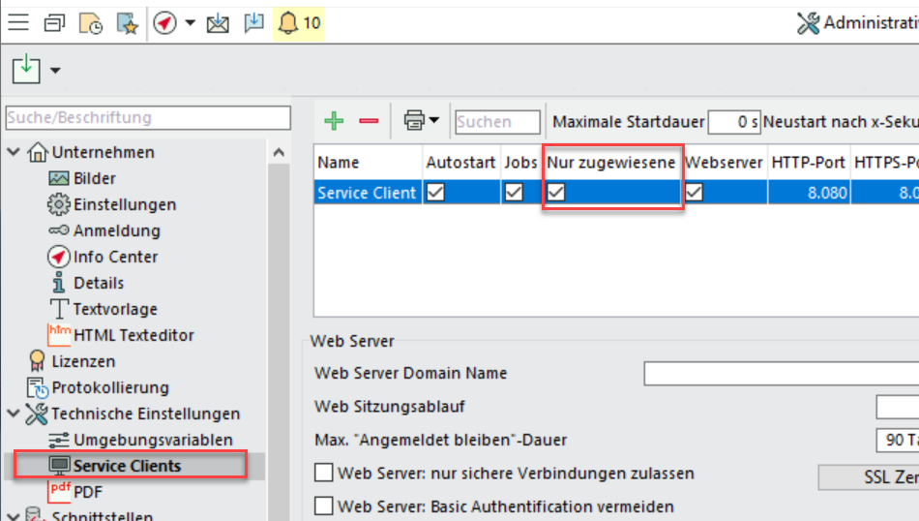Select Lizenzen in the navigation tree
The image size is (919, 521).
(83, 361)
